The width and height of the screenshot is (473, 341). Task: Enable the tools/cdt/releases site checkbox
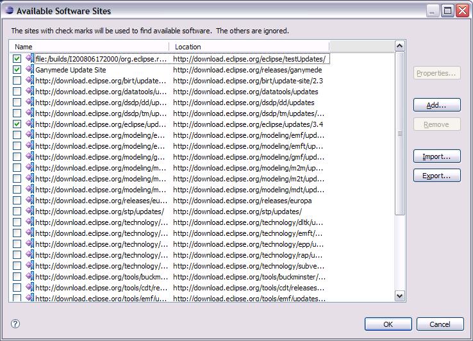point(17,287)
